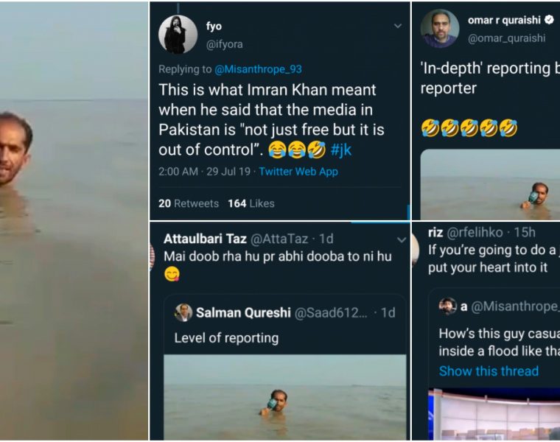This screenshot has width=560, height=442.
Task: View the 20 Retweets list
Action: pyautogui.click(x=189, y=203)
